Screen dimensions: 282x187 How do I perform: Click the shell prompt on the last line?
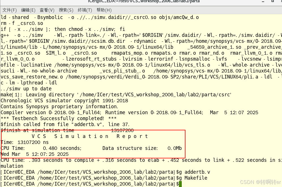click(85, 184)
